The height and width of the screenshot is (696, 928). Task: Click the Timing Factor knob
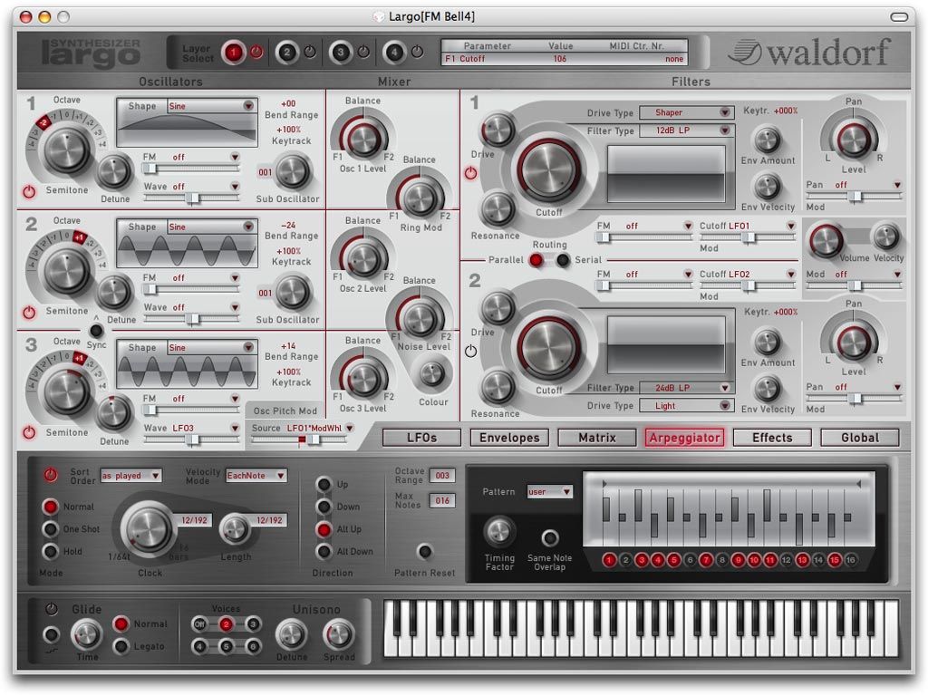pos(499,531)
